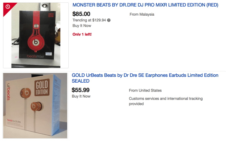Click the From United States location text

(145, 90)
